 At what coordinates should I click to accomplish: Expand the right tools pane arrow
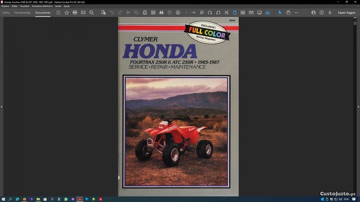pyautogui.click(x=358, y=107)
